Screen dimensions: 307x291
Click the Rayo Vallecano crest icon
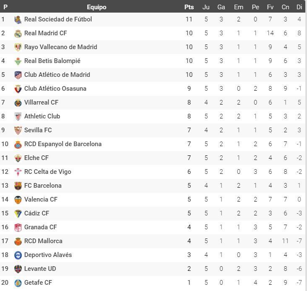(x=18, y=47)
